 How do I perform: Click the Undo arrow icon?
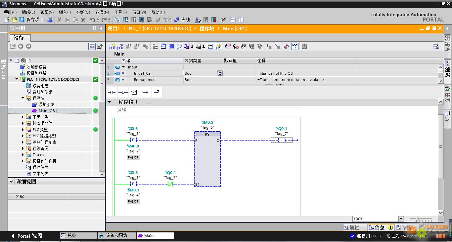pos(92,20)
